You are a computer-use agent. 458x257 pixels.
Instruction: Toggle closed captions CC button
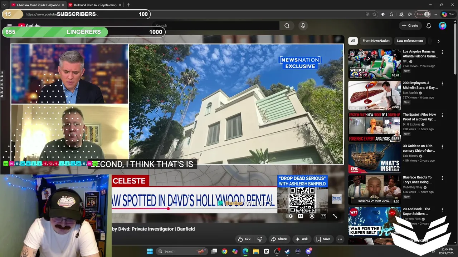(x=301, y=216)
